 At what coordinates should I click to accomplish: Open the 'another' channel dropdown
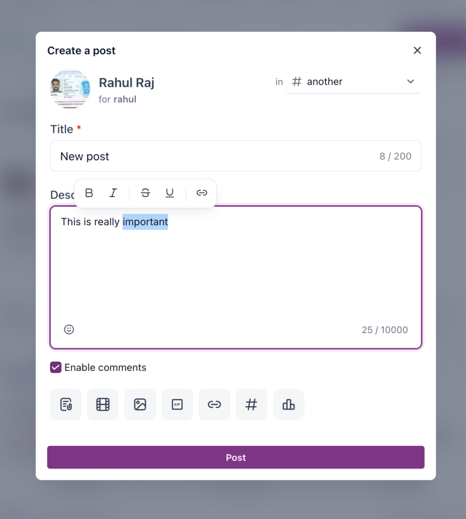pyautogui.click(x=354, y=82)
